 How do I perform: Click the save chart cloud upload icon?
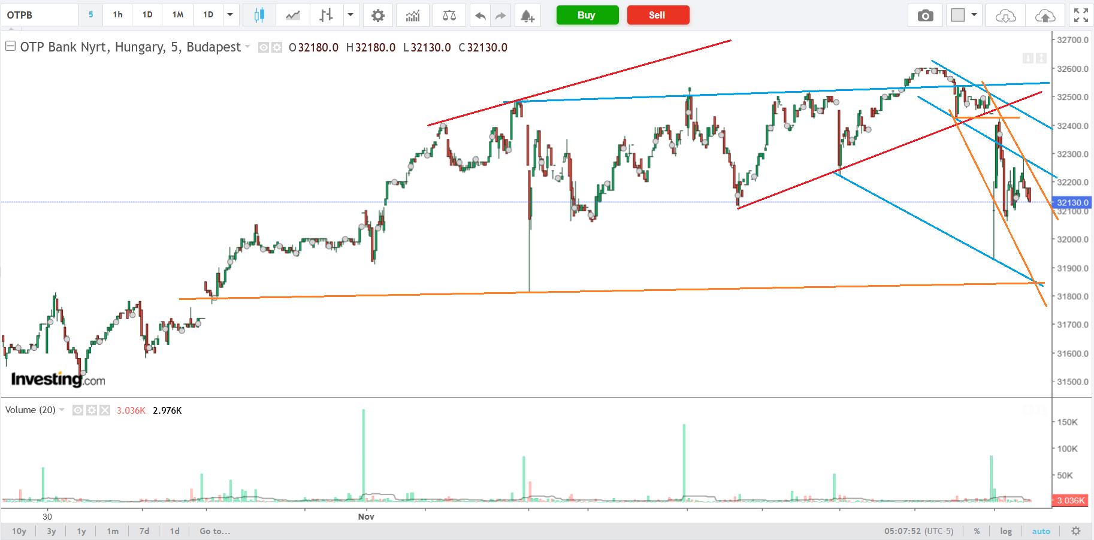pos(1045,15)
